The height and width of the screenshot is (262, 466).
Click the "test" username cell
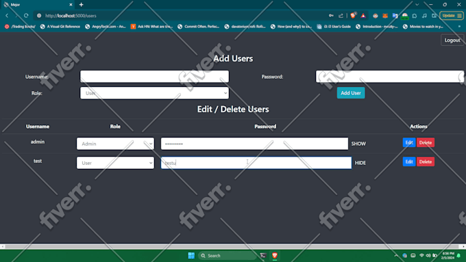[38, 161]
